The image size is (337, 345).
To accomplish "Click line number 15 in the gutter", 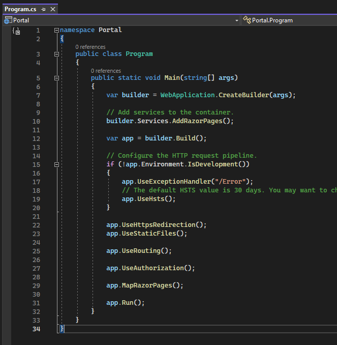I will [36, 164].
